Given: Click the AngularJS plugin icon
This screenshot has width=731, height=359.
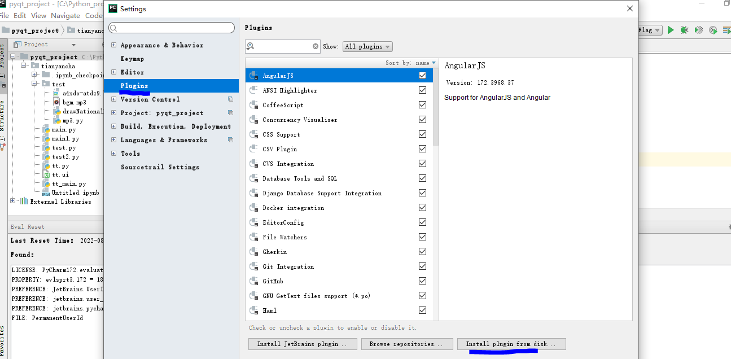Looking at the screenshot, I should [x=254, y=76].
